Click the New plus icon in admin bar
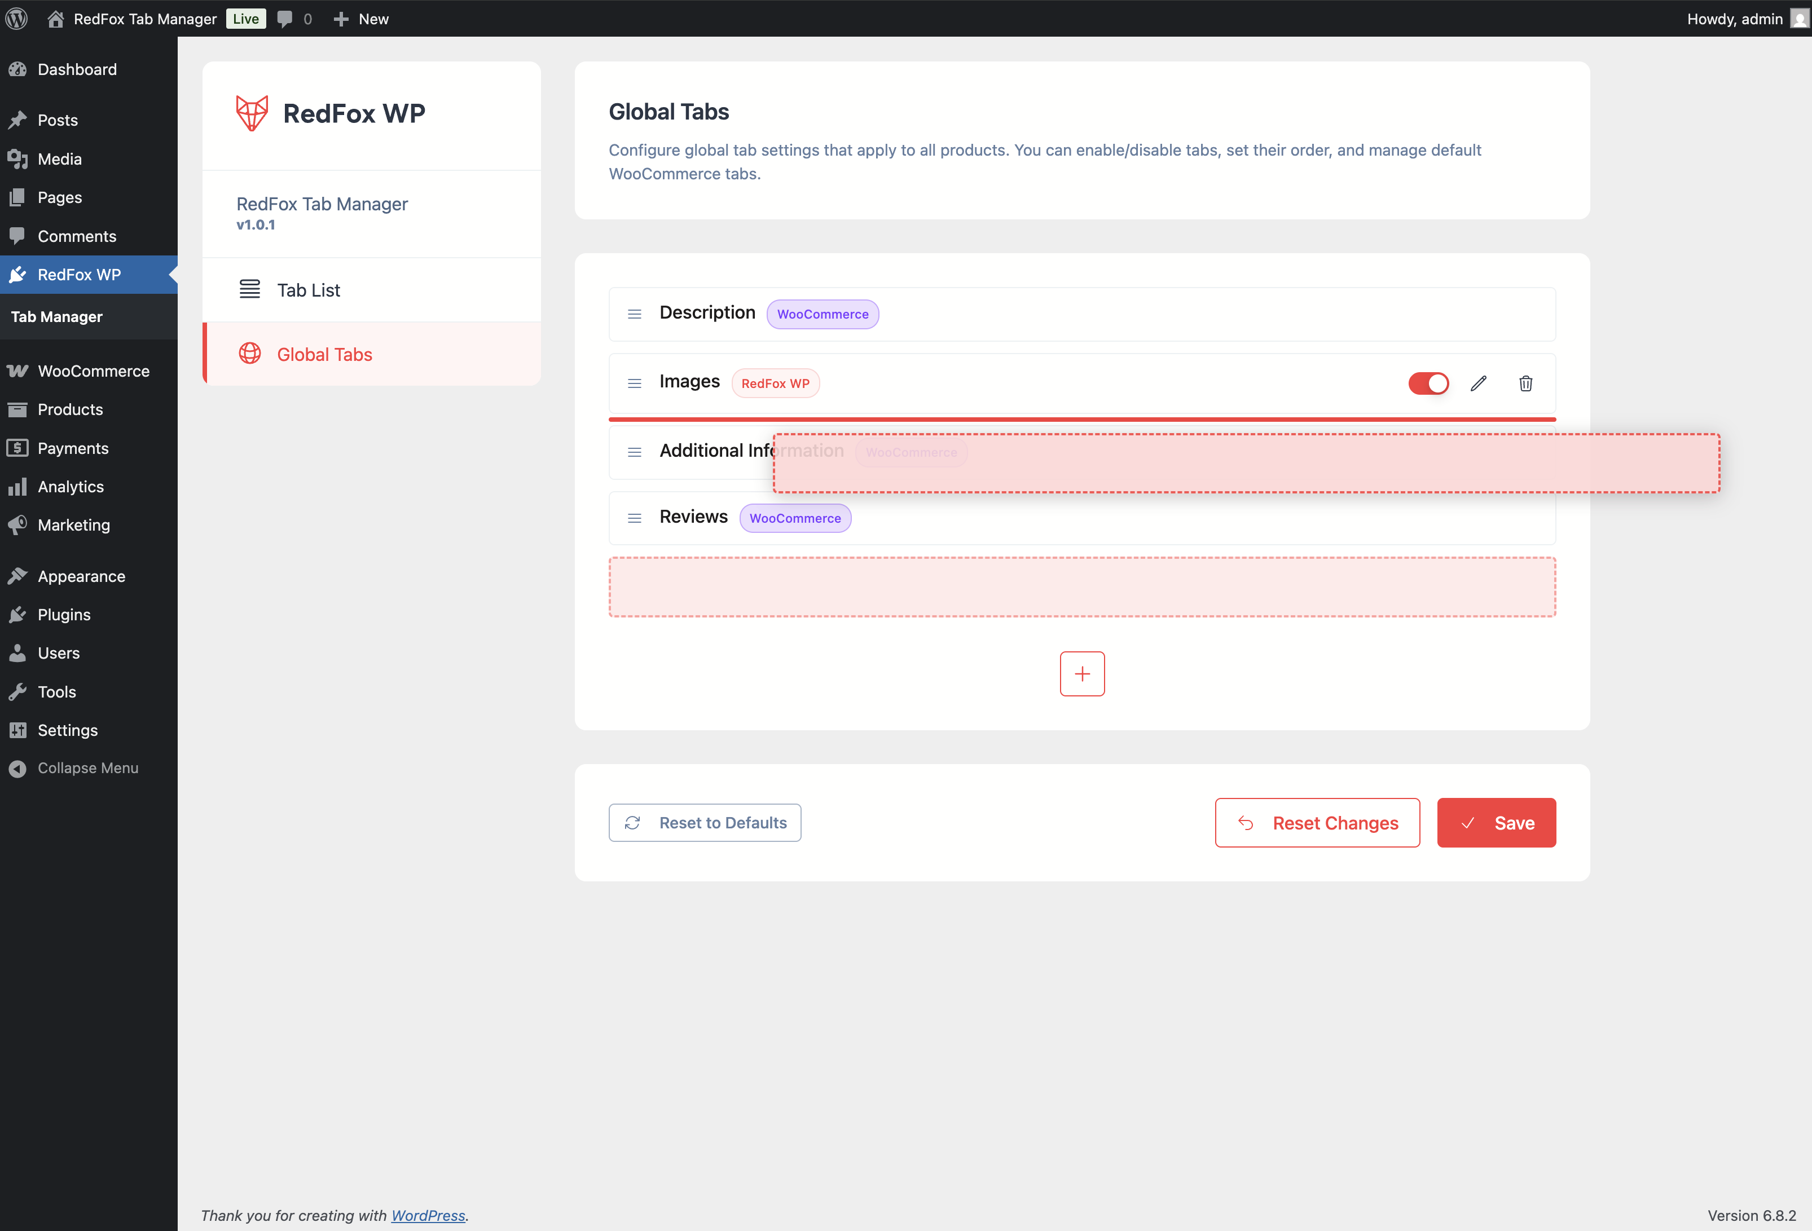 (x=341, y=19)
